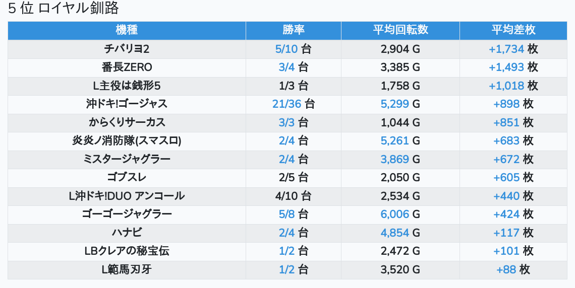Select the L範馬刃牙 row name
This screenshot has width=575, height=288.
127,269
